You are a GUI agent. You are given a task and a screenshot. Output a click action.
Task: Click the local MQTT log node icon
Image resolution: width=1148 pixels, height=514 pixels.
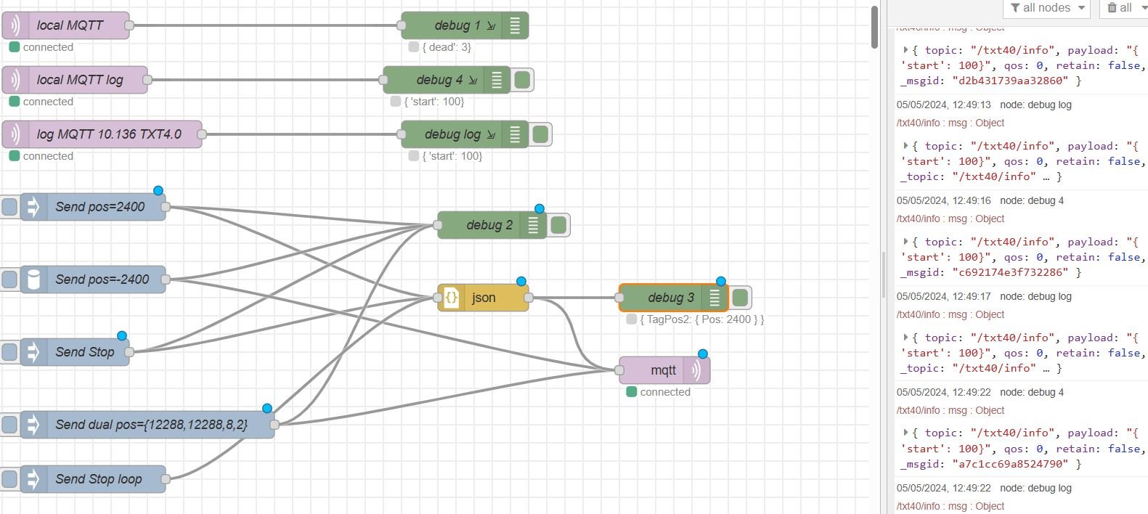15,80
